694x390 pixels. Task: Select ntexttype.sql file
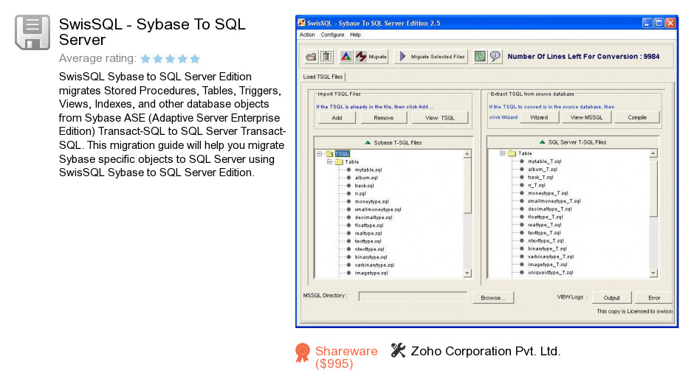[370, 249]
